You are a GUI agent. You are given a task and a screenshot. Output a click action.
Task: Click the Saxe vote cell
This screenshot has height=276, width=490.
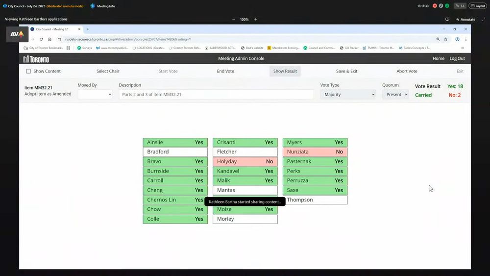315,190
